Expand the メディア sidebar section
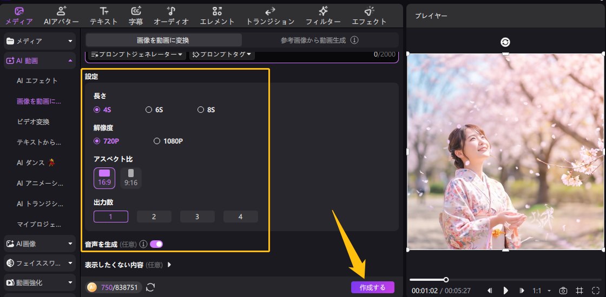Screen dimensions: 606x297 pyautogui.click(x=40, y=41)
